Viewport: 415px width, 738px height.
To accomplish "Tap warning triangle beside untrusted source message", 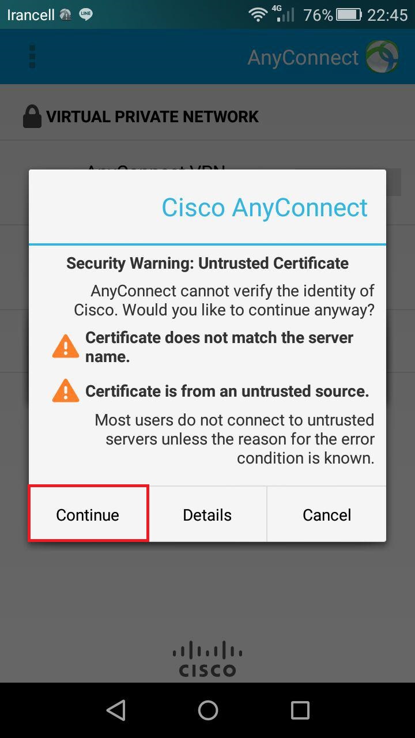I will coord(66,391).
